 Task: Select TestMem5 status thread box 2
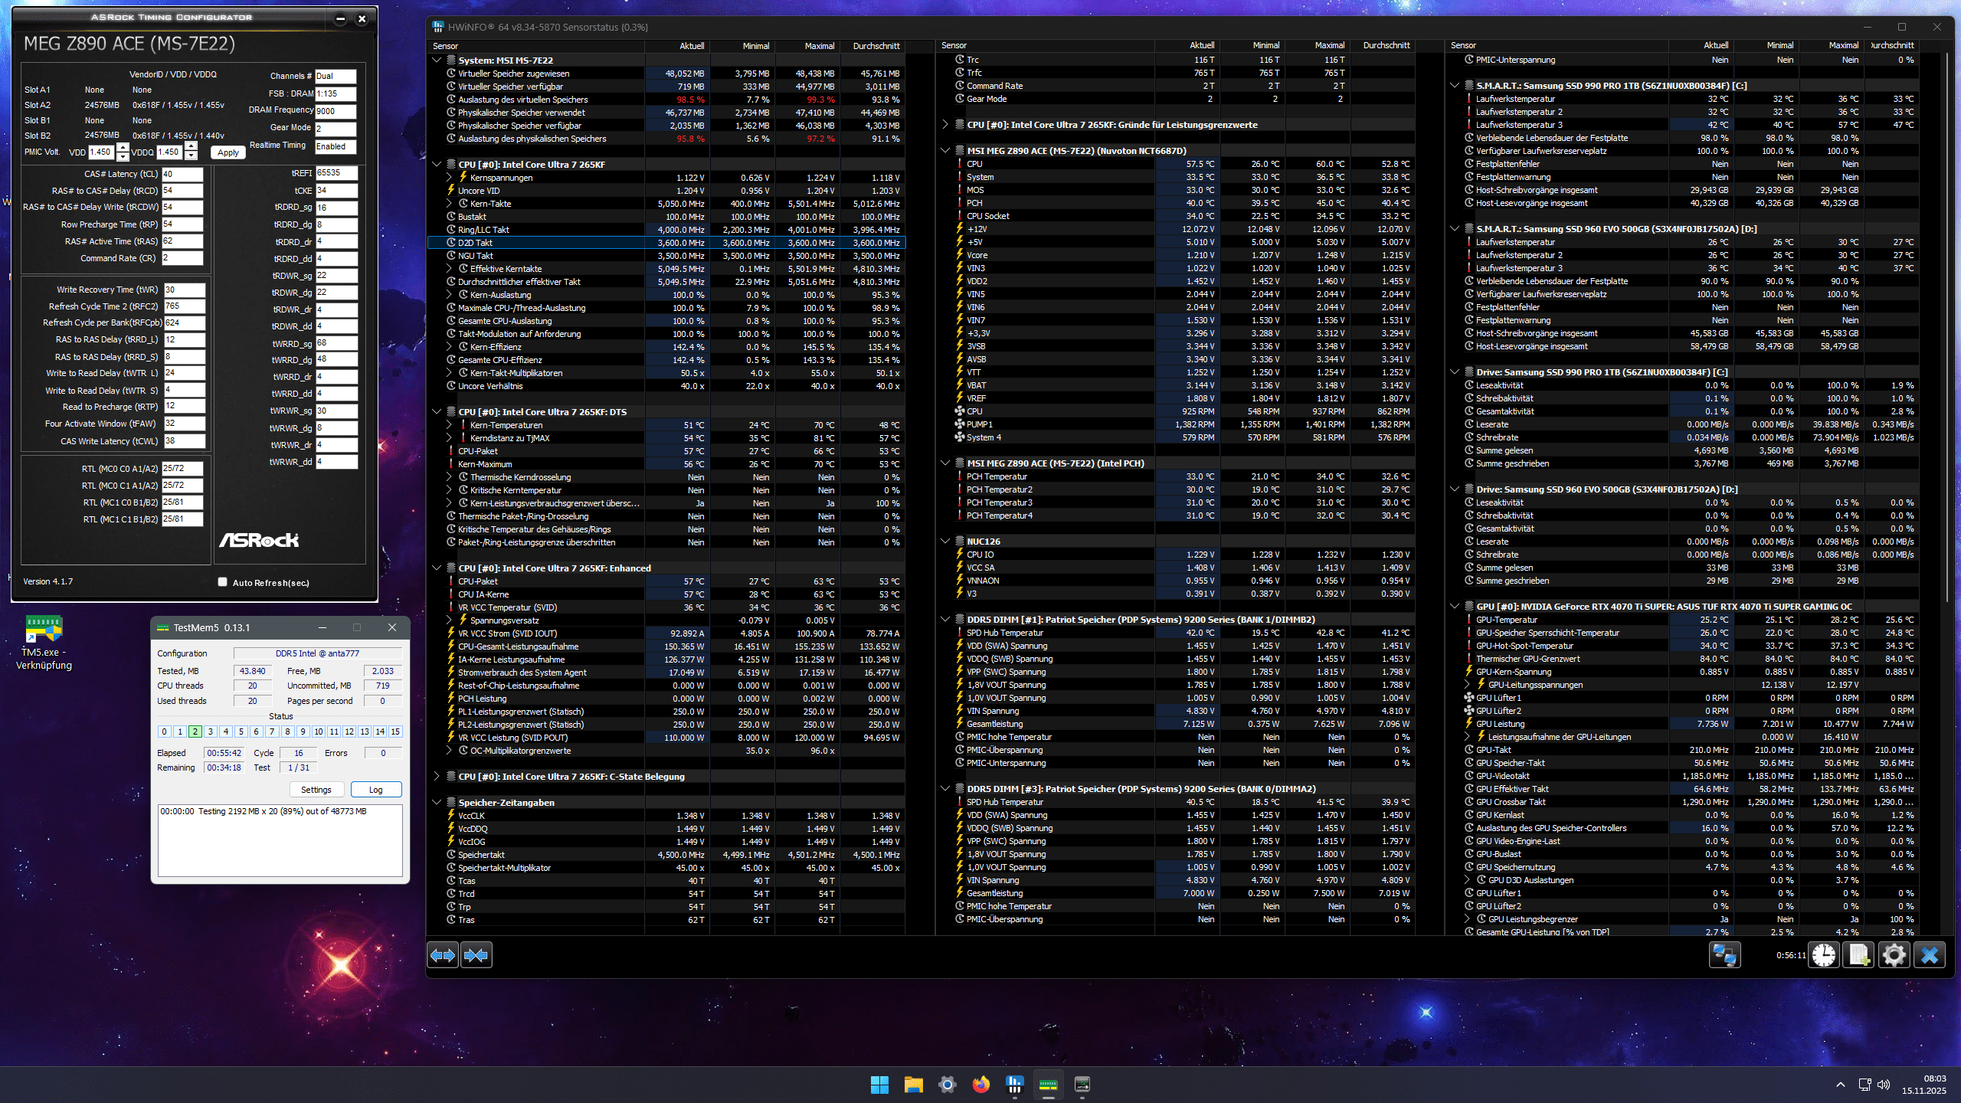tap(195, 732)
